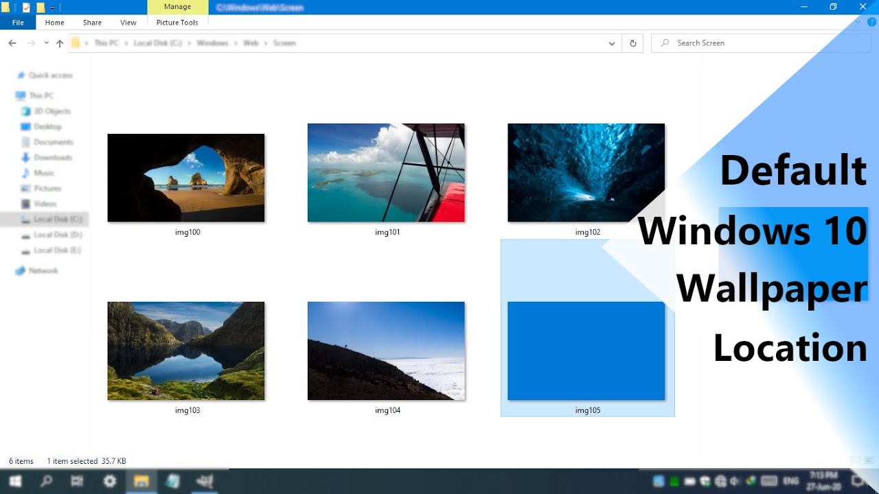Open the taskbar clock and calendar

click(x=823, y=481)
